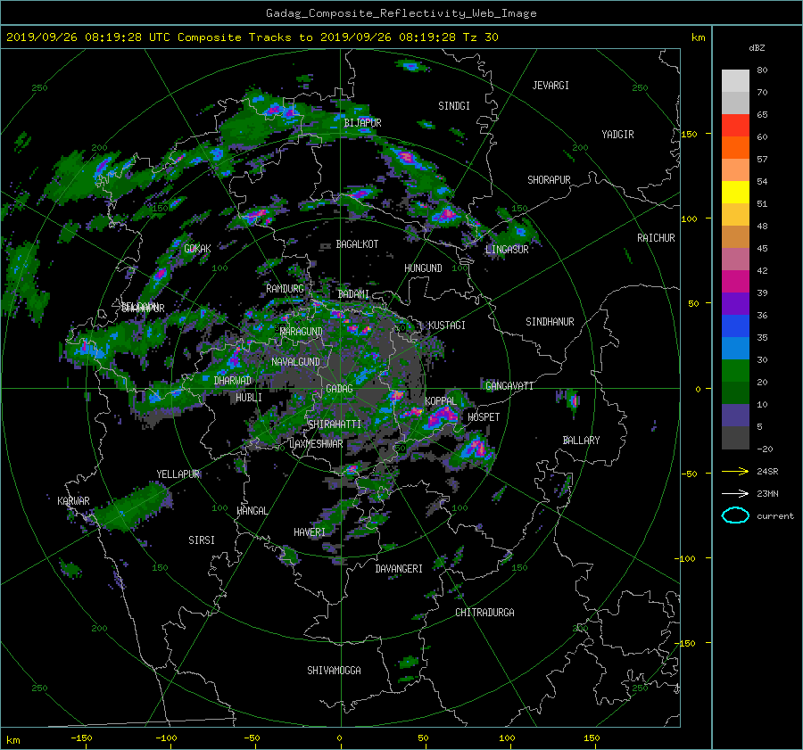Image resolution: width=803 pixels, height=750 pixels.
Task: Select the dark gray -20 dBZ swatch
Action: (735, 437)
